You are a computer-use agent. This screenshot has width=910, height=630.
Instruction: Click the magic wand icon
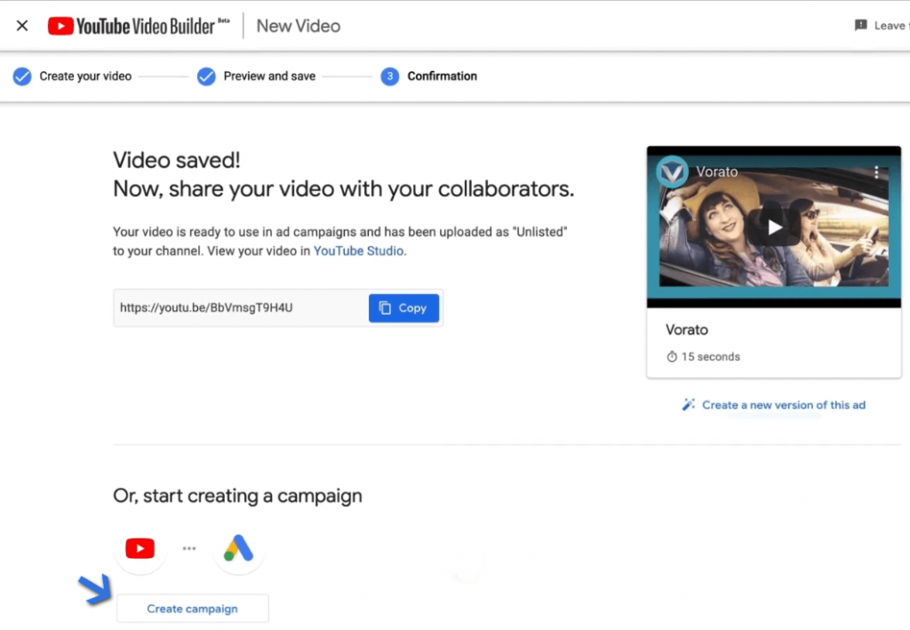click(689, 404)
